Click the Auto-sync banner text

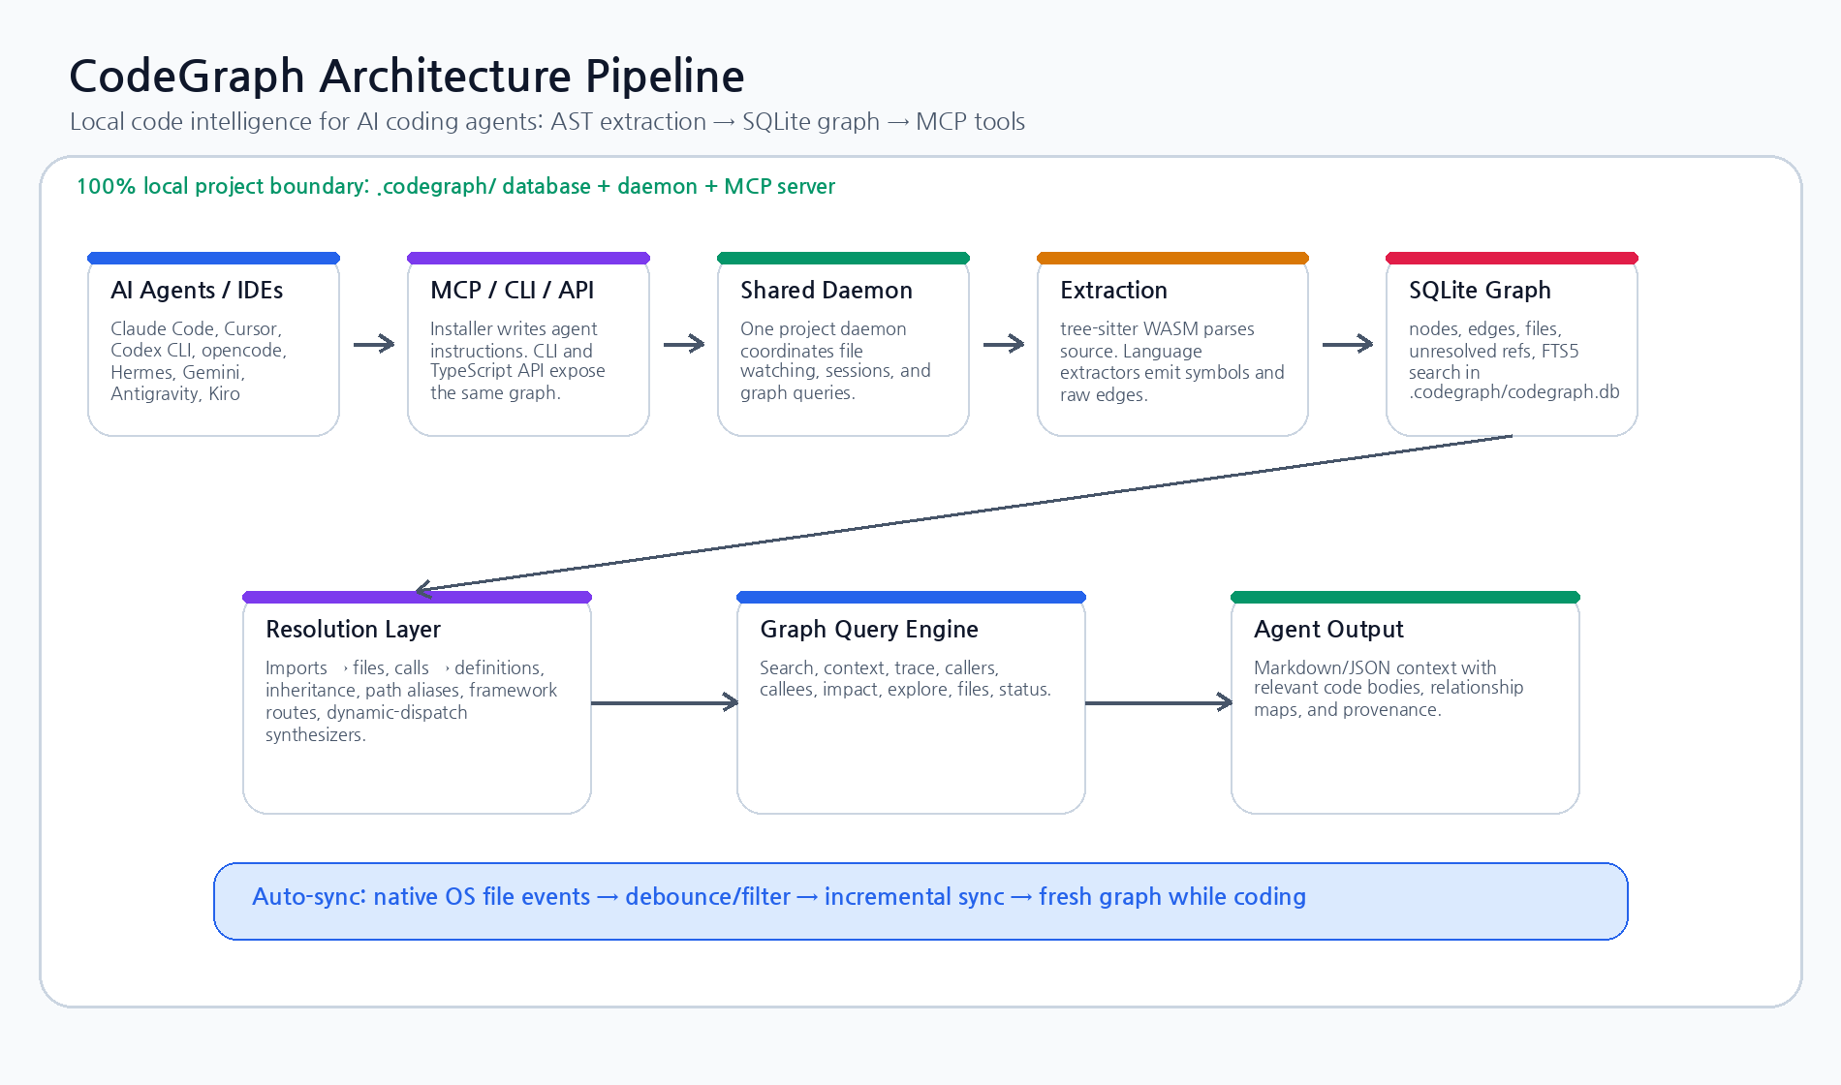pos(779,897)
